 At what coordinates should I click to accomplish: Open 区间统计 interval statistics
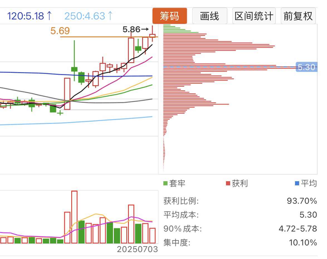[x=254, y=16]
